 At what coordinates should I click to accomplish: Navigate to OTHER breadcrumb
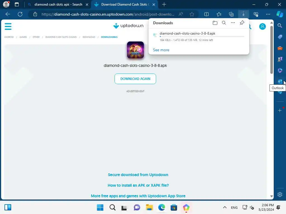36,37
